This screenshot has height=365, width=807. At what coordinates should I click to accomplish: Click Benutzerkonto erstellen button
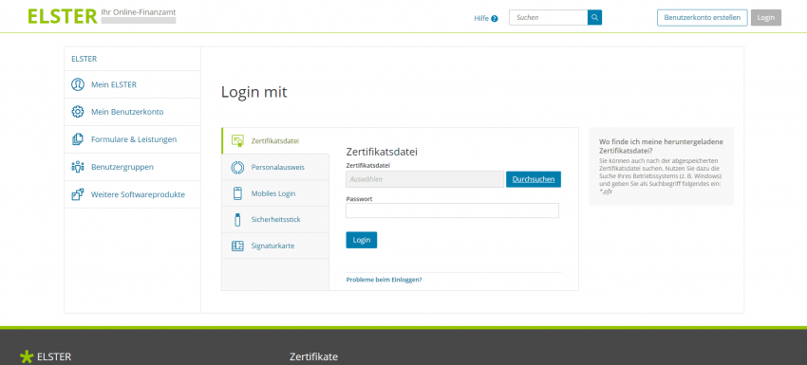702,17
